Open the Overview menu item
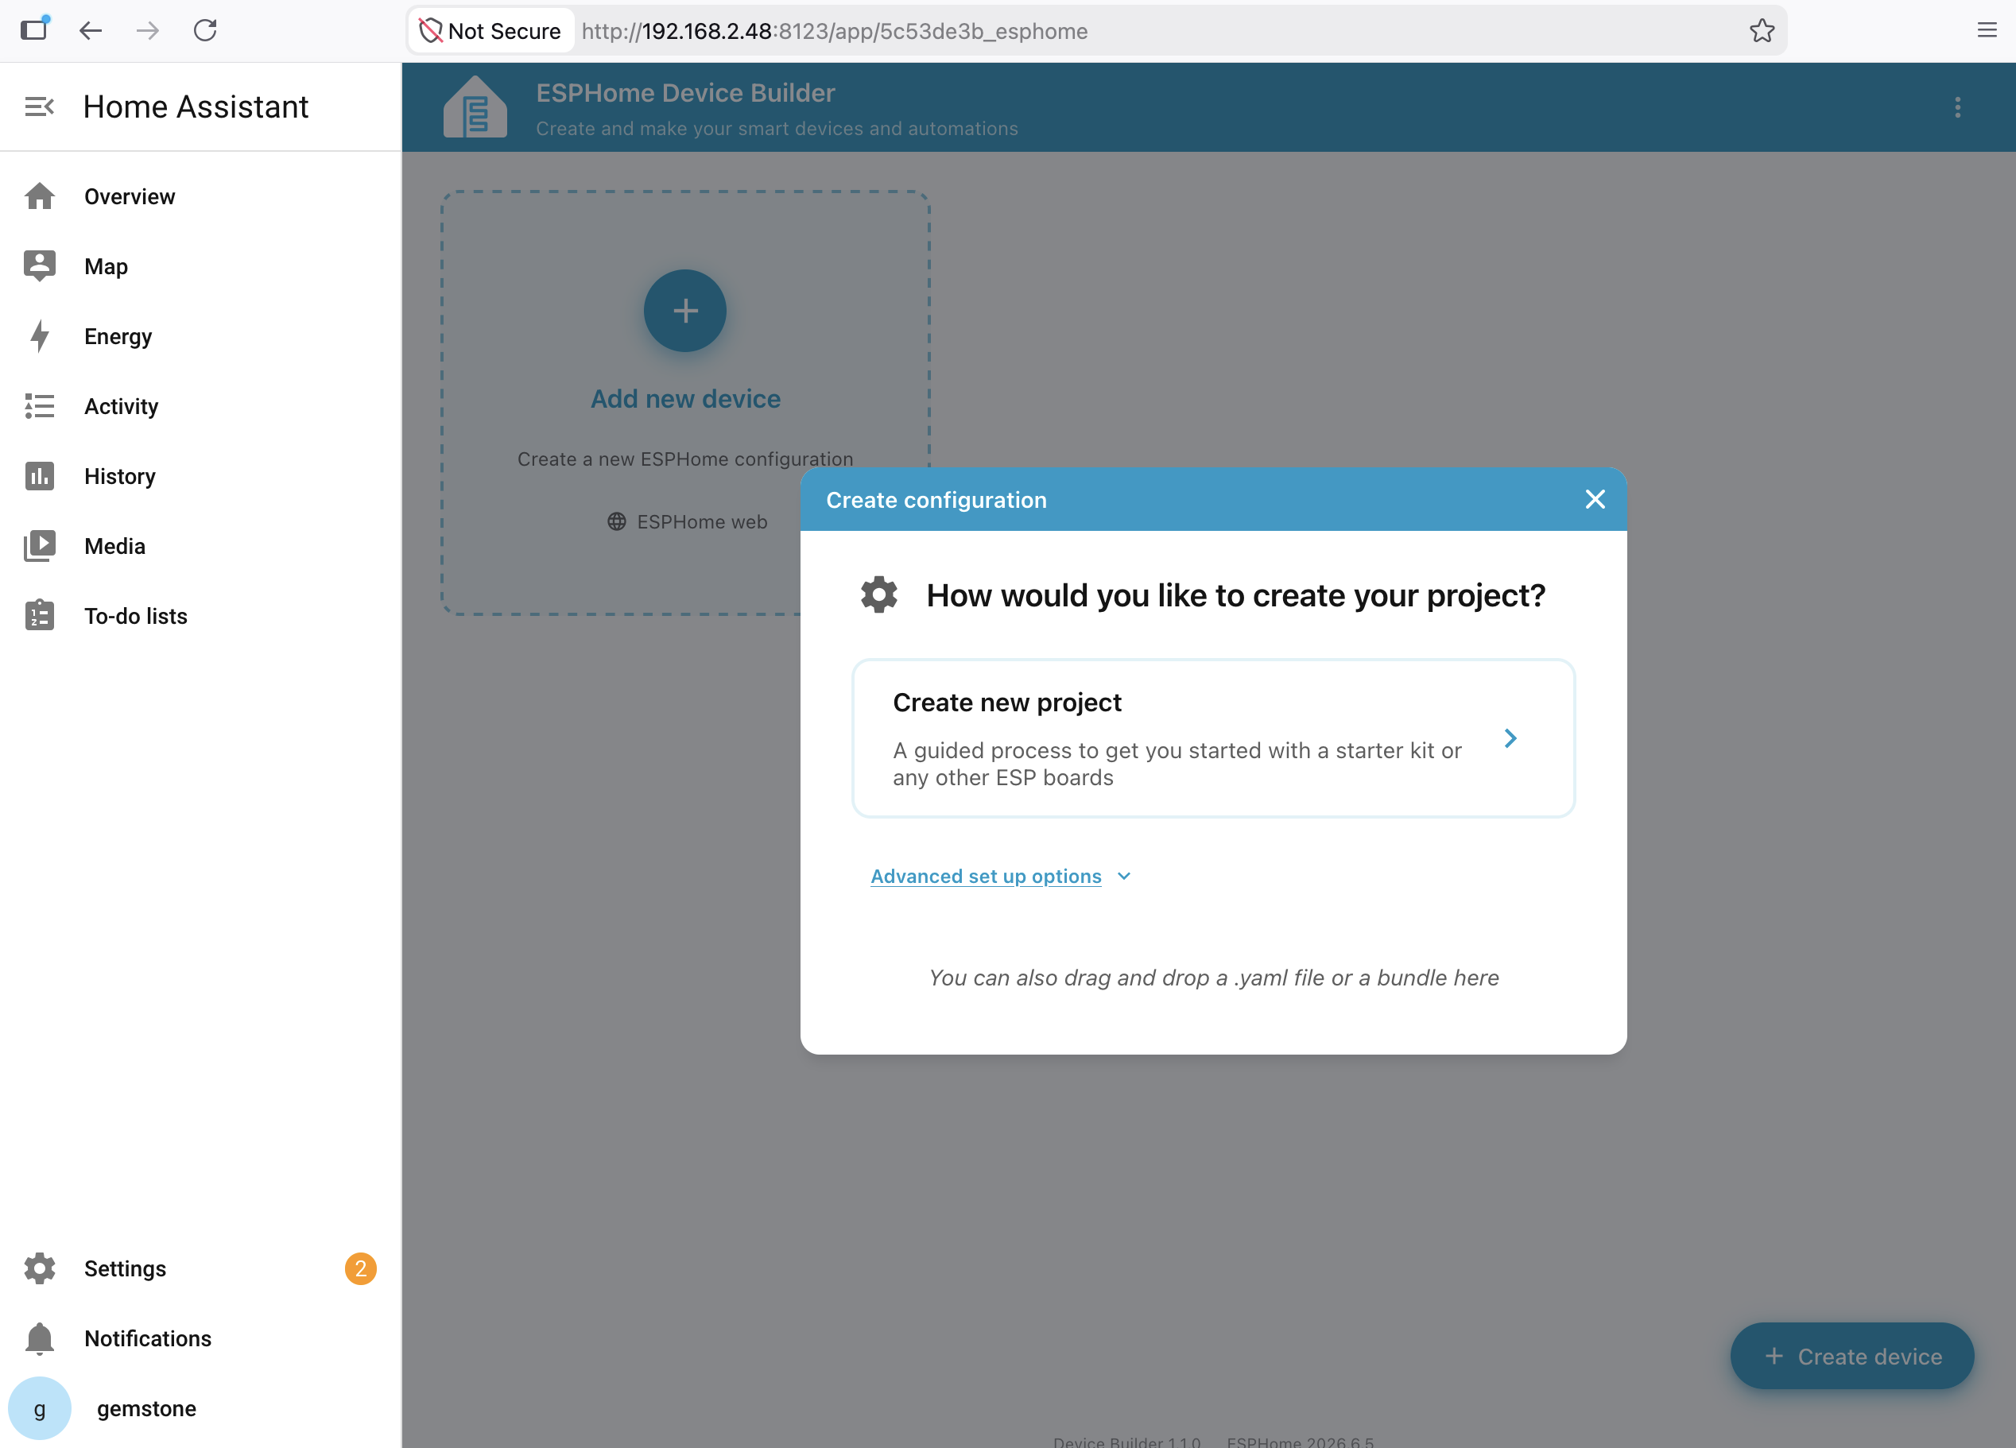 click(201, 196)
